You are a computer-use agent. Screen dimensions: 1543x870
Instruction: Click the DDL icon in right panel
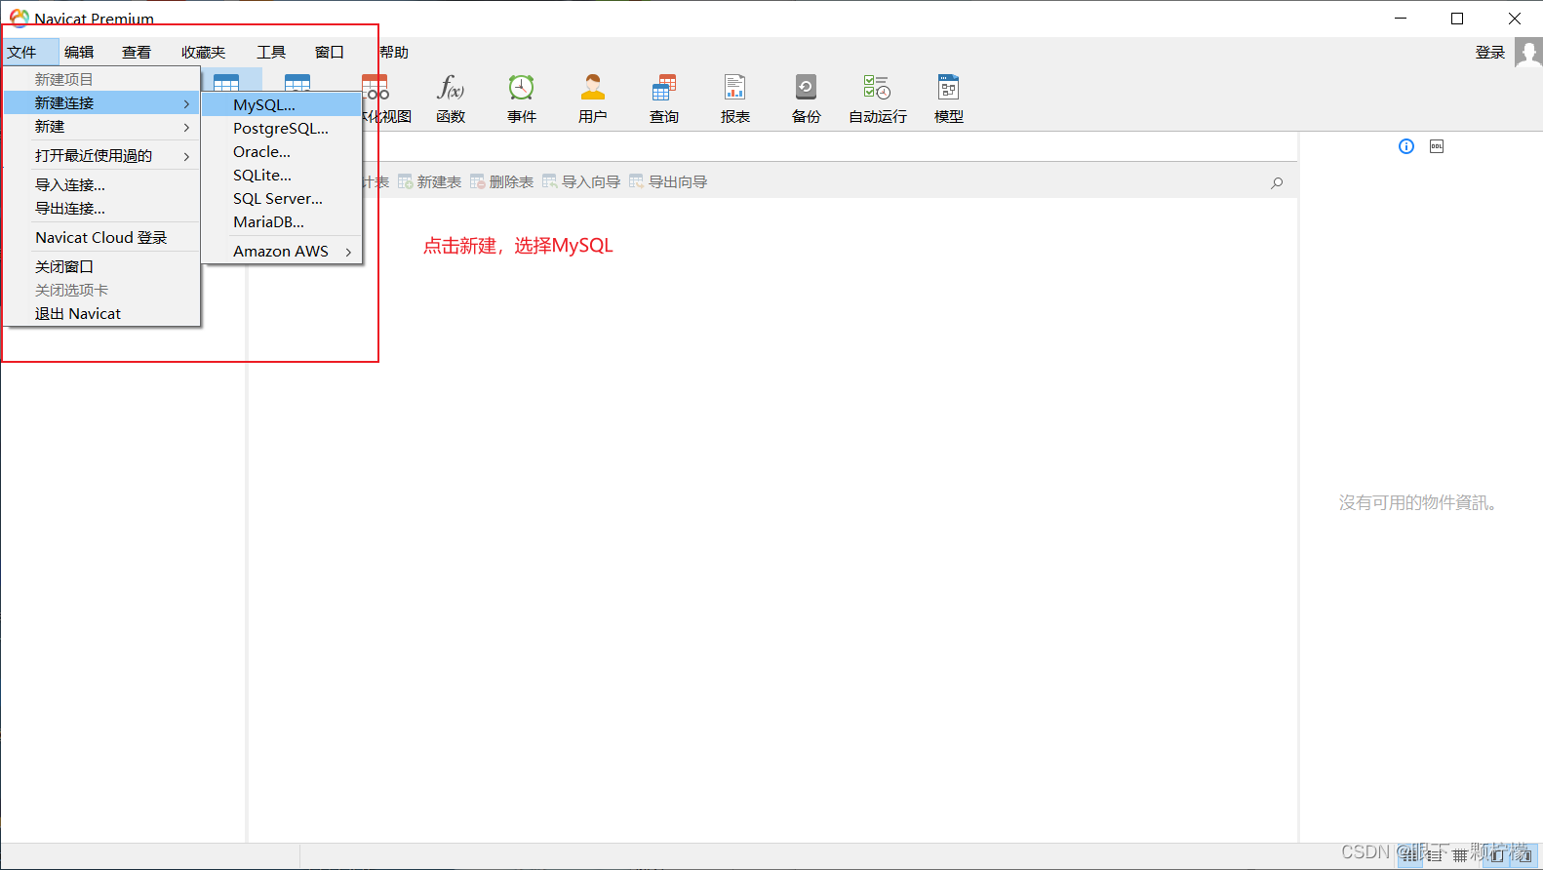tap(1437, 146)
